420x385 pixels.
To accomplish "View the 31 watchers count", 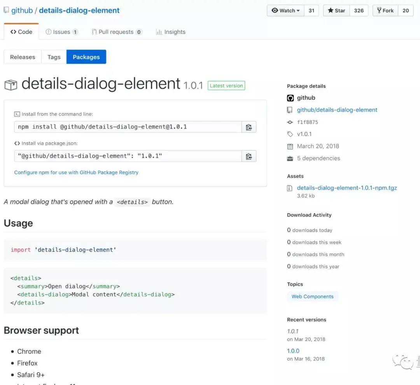I will tap(311, 10).
